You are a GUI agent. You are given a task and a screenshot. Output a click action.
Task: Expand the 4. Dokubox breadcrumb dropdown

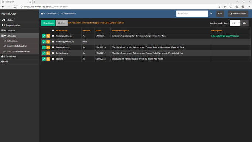tap(52, 14)
